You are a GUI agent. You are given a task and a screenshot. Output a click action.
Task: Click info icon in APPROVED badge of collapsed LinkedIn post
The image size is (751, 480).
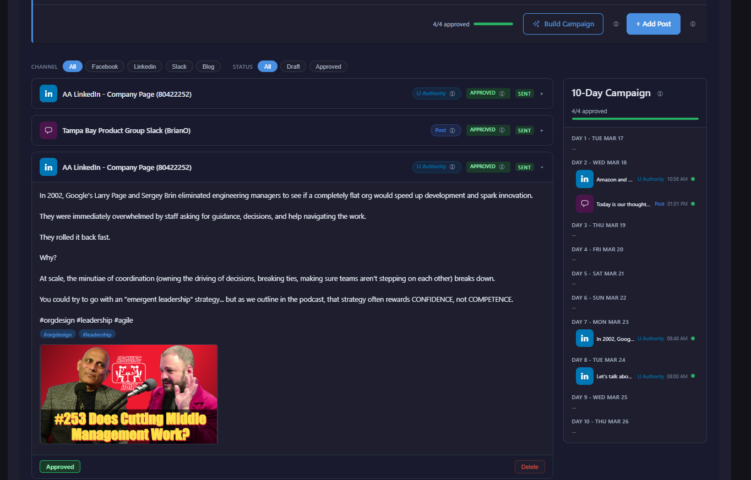[x=502, y=94]
